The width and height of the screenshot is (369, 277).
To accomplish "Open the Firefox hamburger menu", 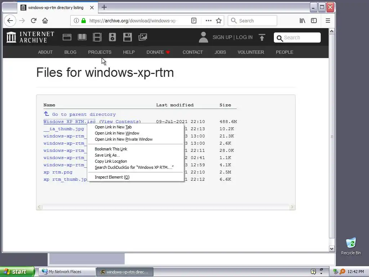I will click(328, 21).
